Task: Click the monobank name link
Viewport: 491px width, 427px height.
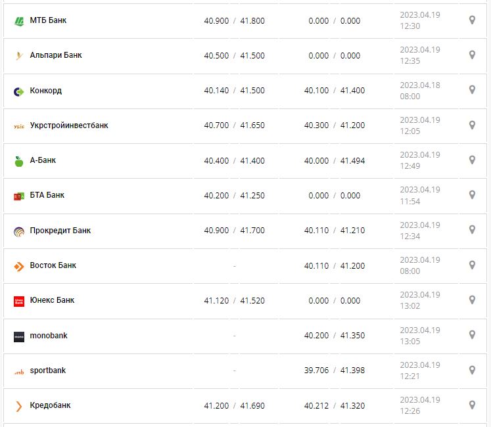Action: [x=49, y=336]
